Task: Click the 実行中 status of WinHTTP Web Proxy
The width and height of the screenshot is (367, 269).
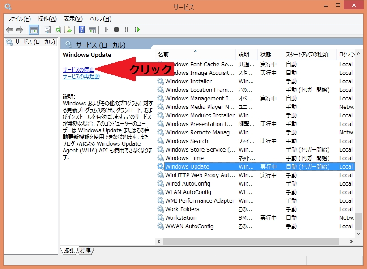Action: coord(269,175)
